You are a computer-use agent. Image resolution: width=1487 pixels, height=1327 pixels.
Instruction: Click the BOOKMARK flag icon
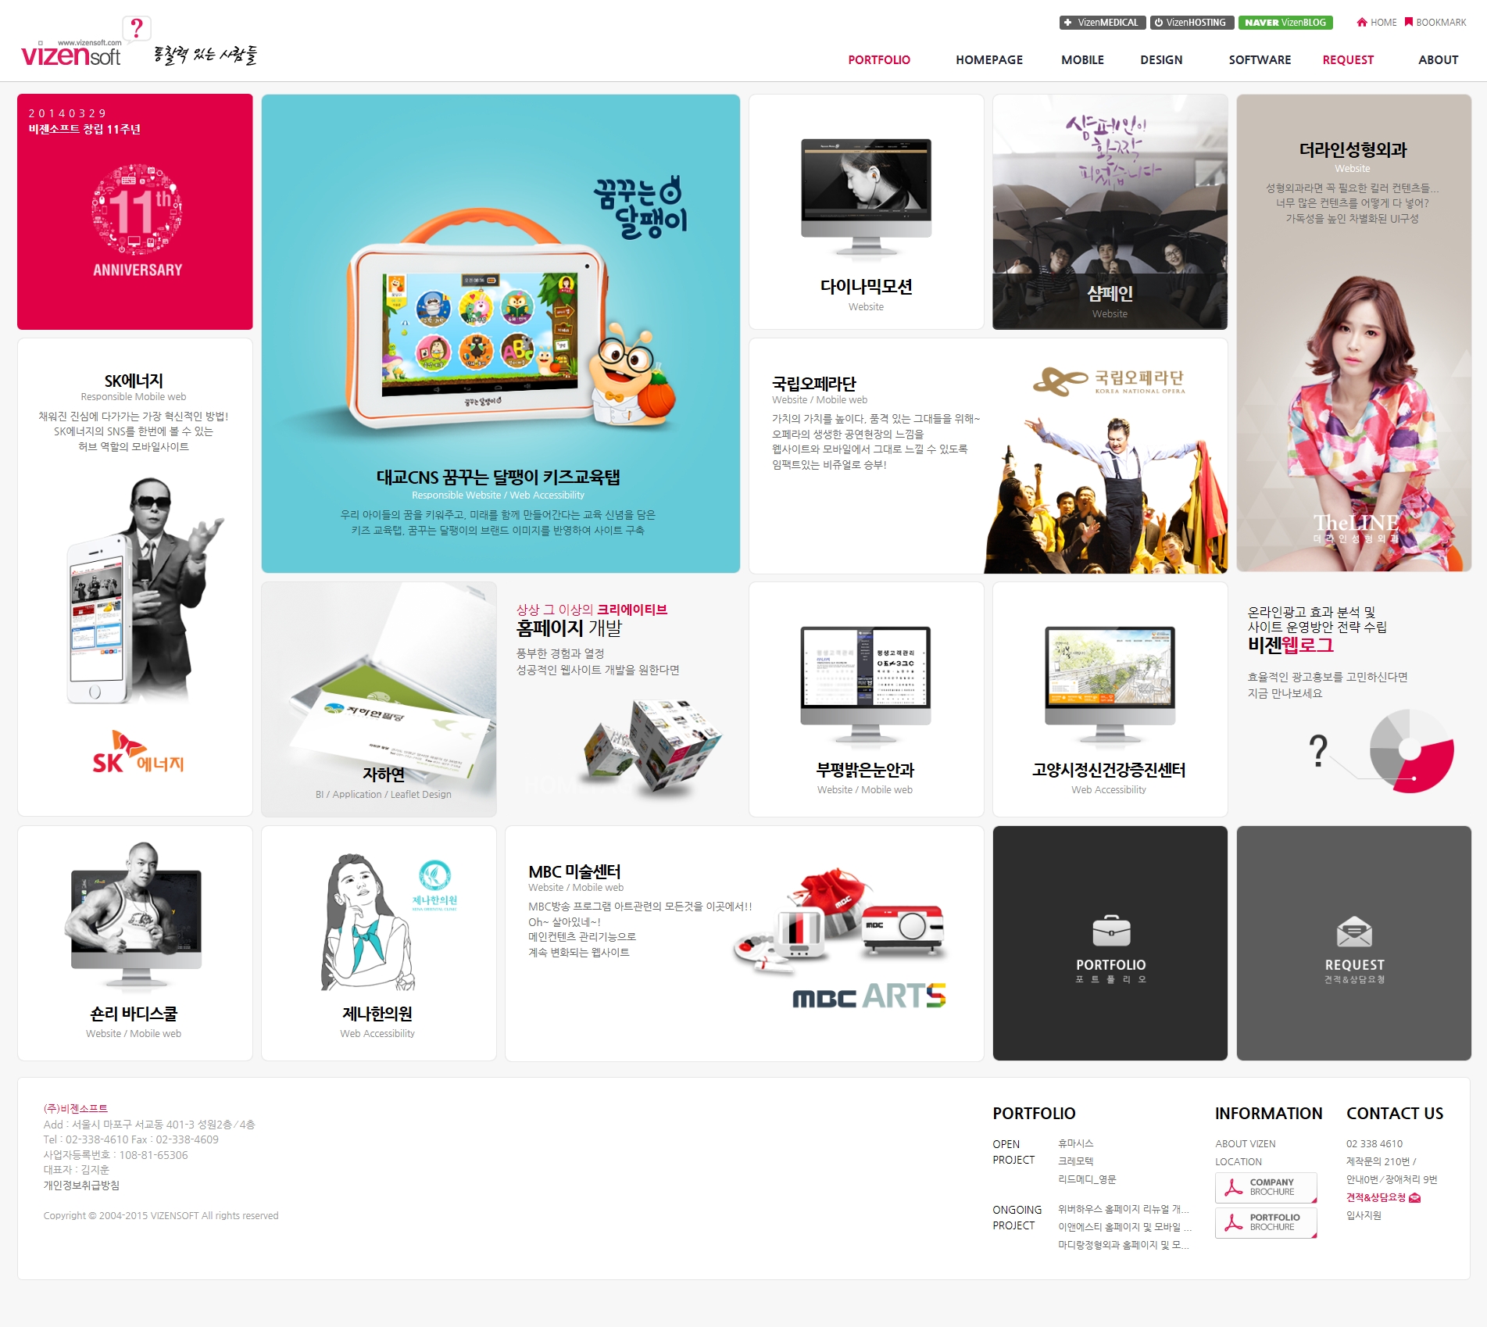[x=1409, y=22]
